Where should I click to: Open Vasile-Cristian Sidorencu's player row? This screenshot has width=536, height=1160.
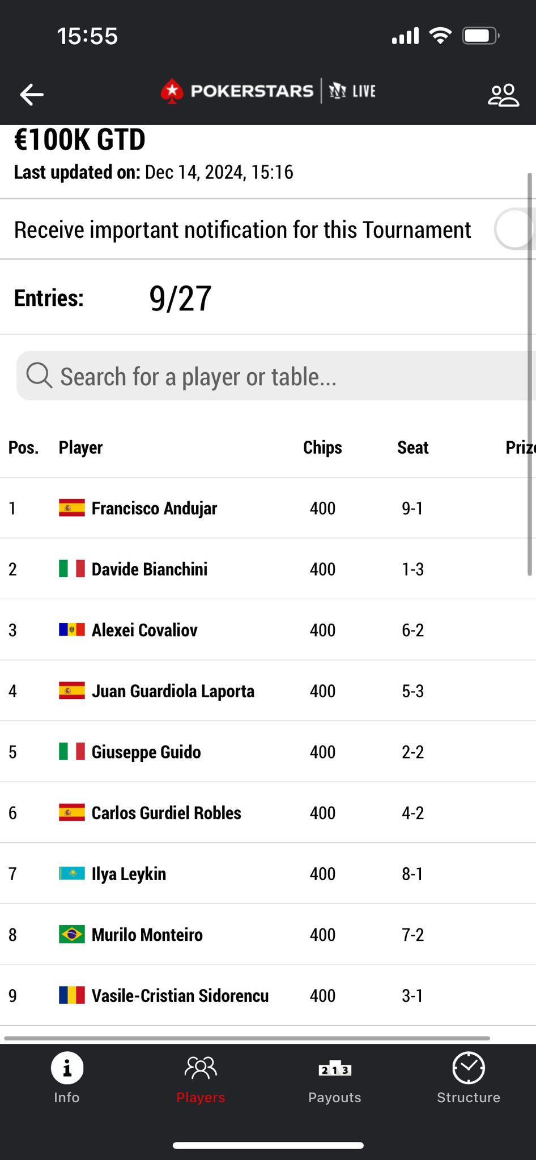[x=268, y=995]
